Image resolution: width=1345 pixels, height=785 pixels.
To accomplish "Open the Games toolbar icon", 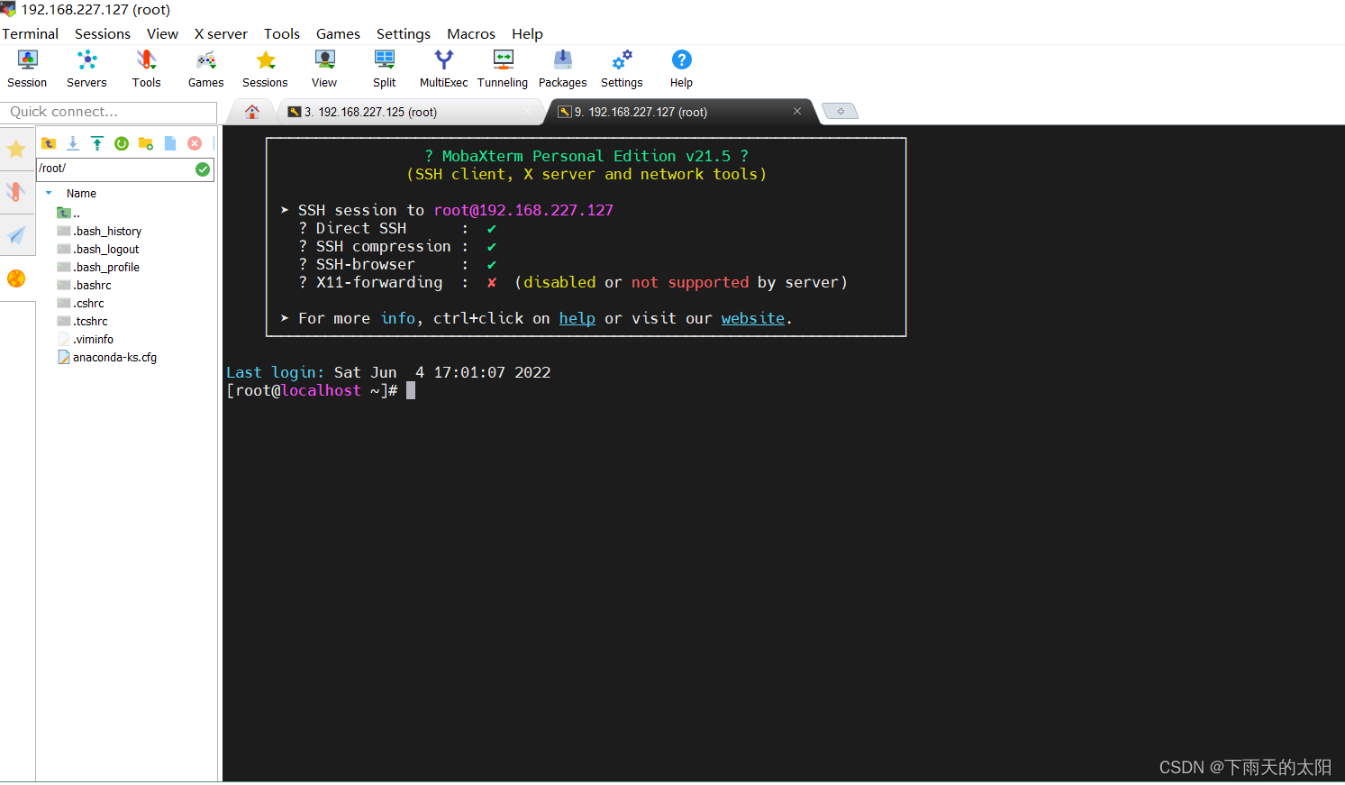I will pos(205,68).
